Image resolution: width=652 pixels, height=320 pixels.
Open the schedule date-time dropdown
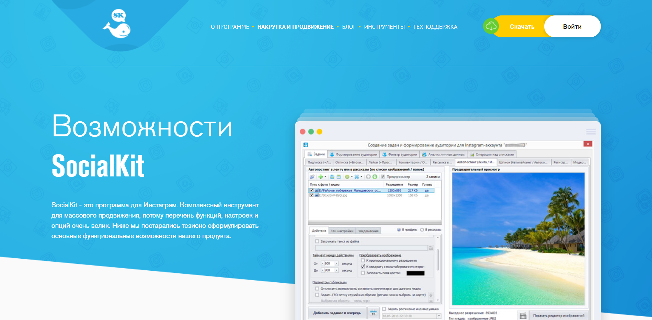[439, 316]
